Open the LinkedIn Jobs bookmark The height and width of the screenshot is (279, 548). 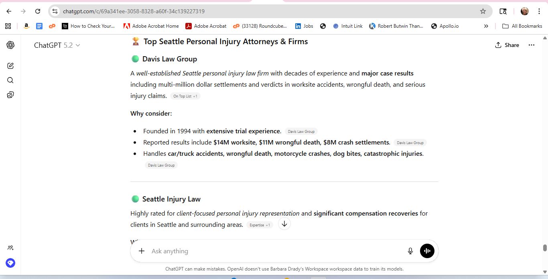pos(304,26)
